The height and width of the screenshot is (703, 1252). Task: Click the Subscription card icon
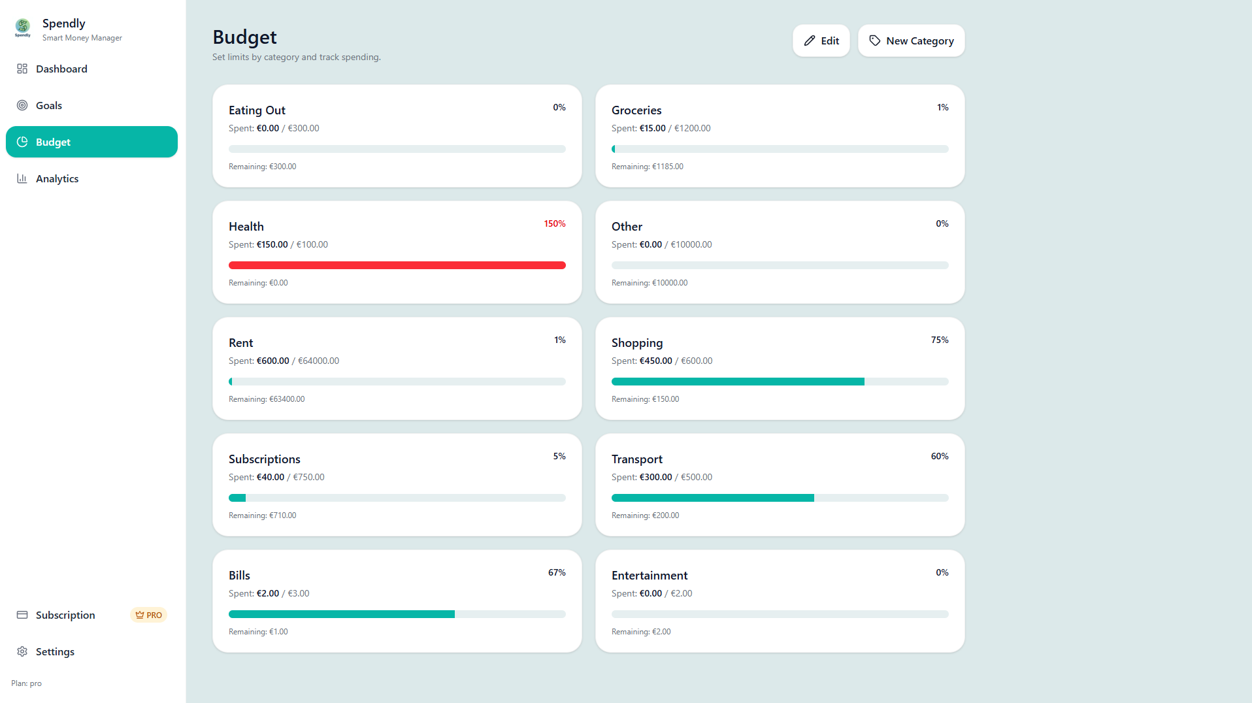coord(22,615)
